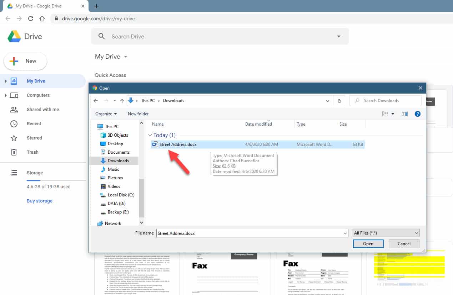
Task: Click the New button in Drive
Action: 25,61
